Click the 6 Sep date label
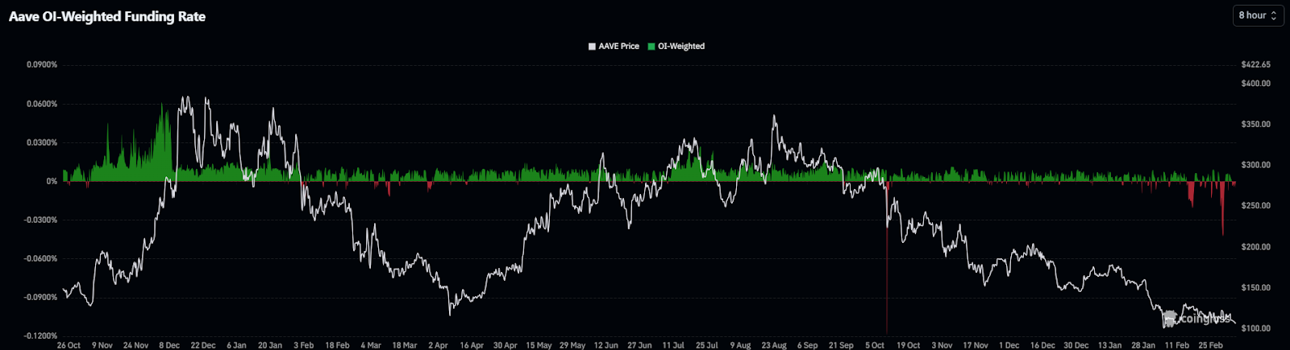 coord(807,345)
